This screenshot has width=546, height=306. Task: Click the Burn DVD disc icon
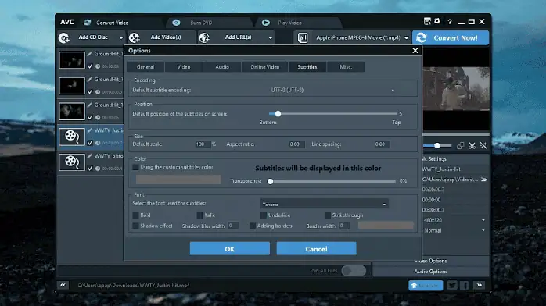click(176, 23)
